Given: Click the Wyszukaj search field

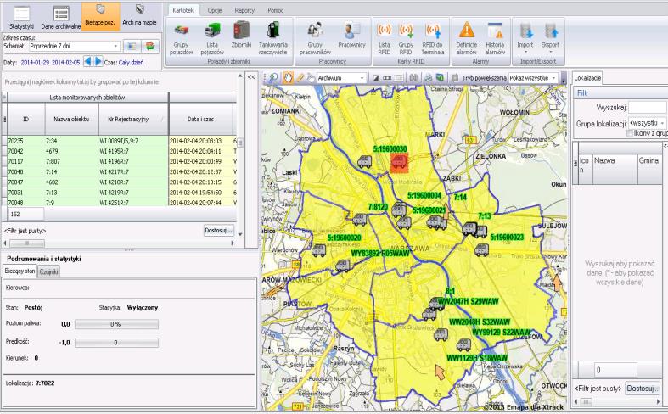Looking at the screenshot, I should pyautogui.click(x=647, y=108).
